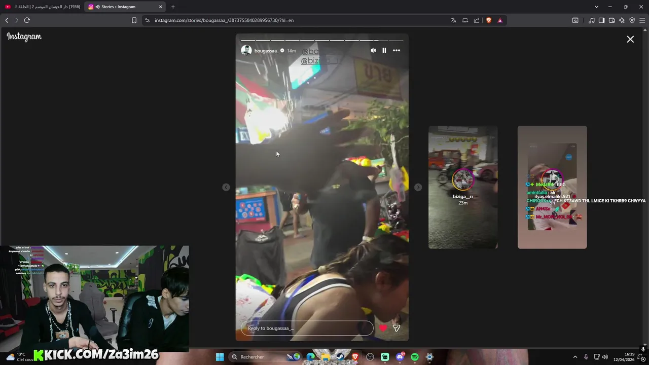Click the Reply to bougassaa_ field
This screenshot has width=649, height=365.
coord(307,328)
